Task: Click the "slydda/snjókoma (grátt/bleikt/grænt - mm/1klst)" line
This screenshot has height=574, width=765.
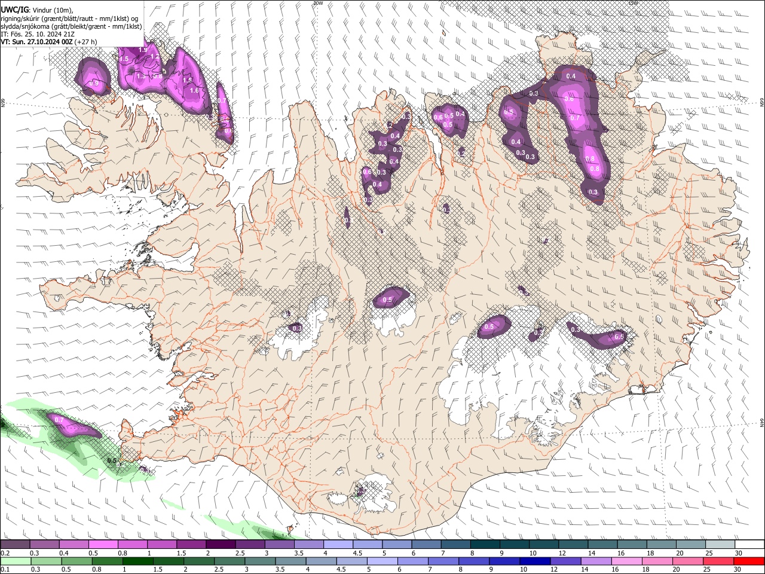Action: coord(71,26)
